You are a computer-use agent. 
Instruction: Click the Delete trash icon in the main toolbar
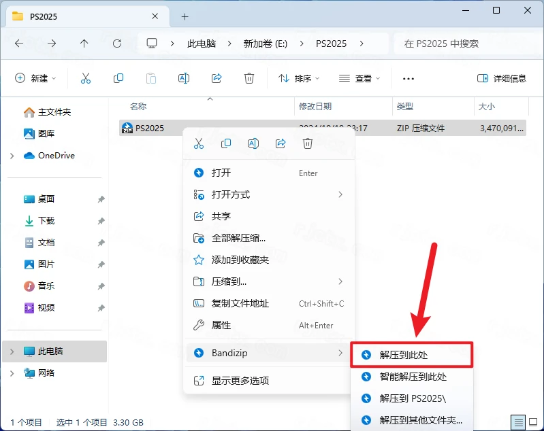[249, 78]
